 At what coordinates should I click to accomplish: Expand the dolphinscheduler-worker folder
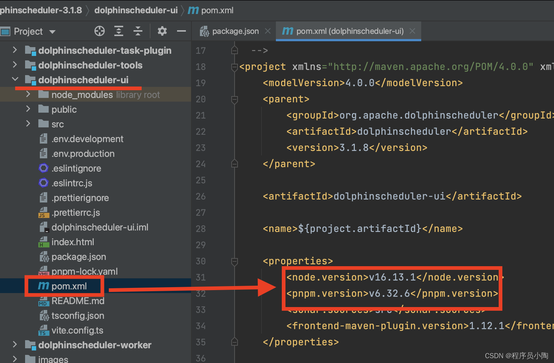(x=15, y=345)
